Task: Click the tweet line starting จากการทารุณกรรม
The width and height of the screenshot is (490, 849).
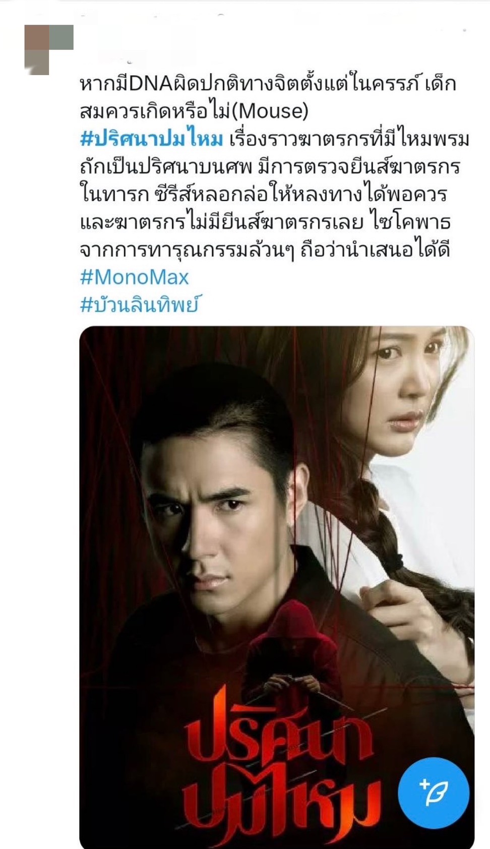Action: 265,250
